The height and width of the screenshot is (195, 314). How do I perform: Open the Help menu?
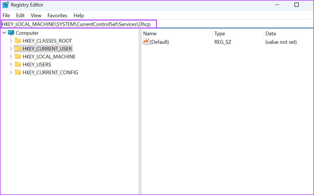(79, 15)
